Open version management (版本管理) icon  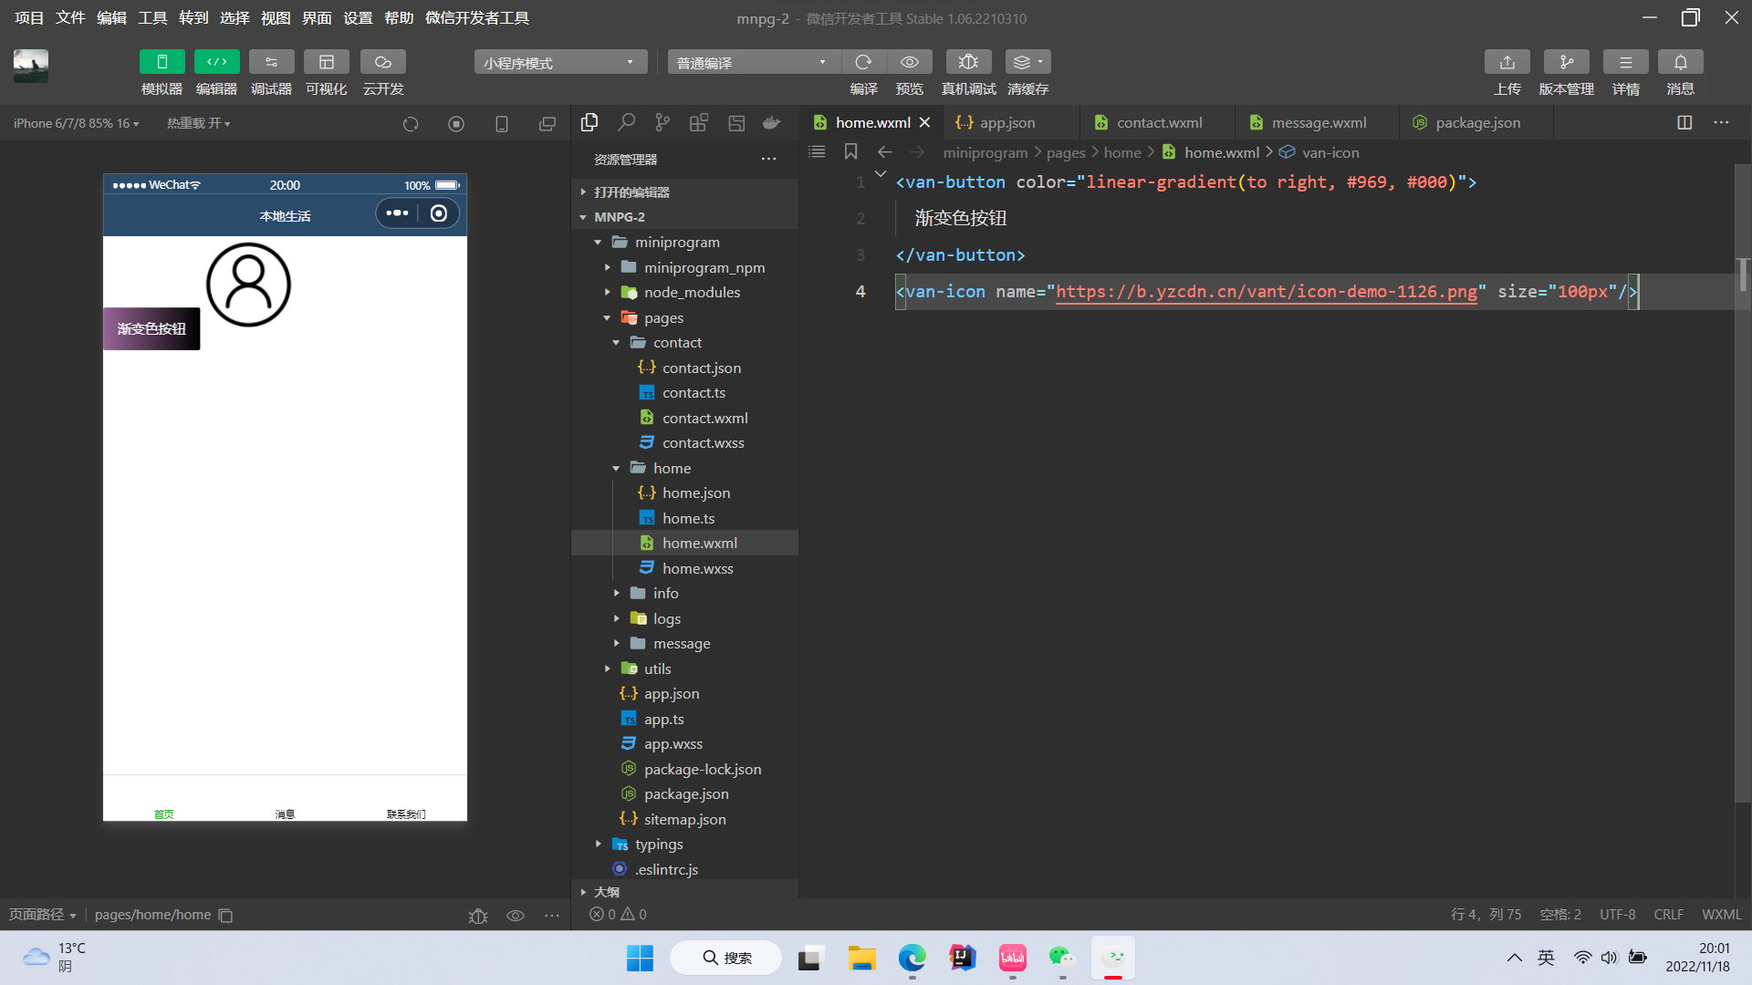coord(1566,62)
